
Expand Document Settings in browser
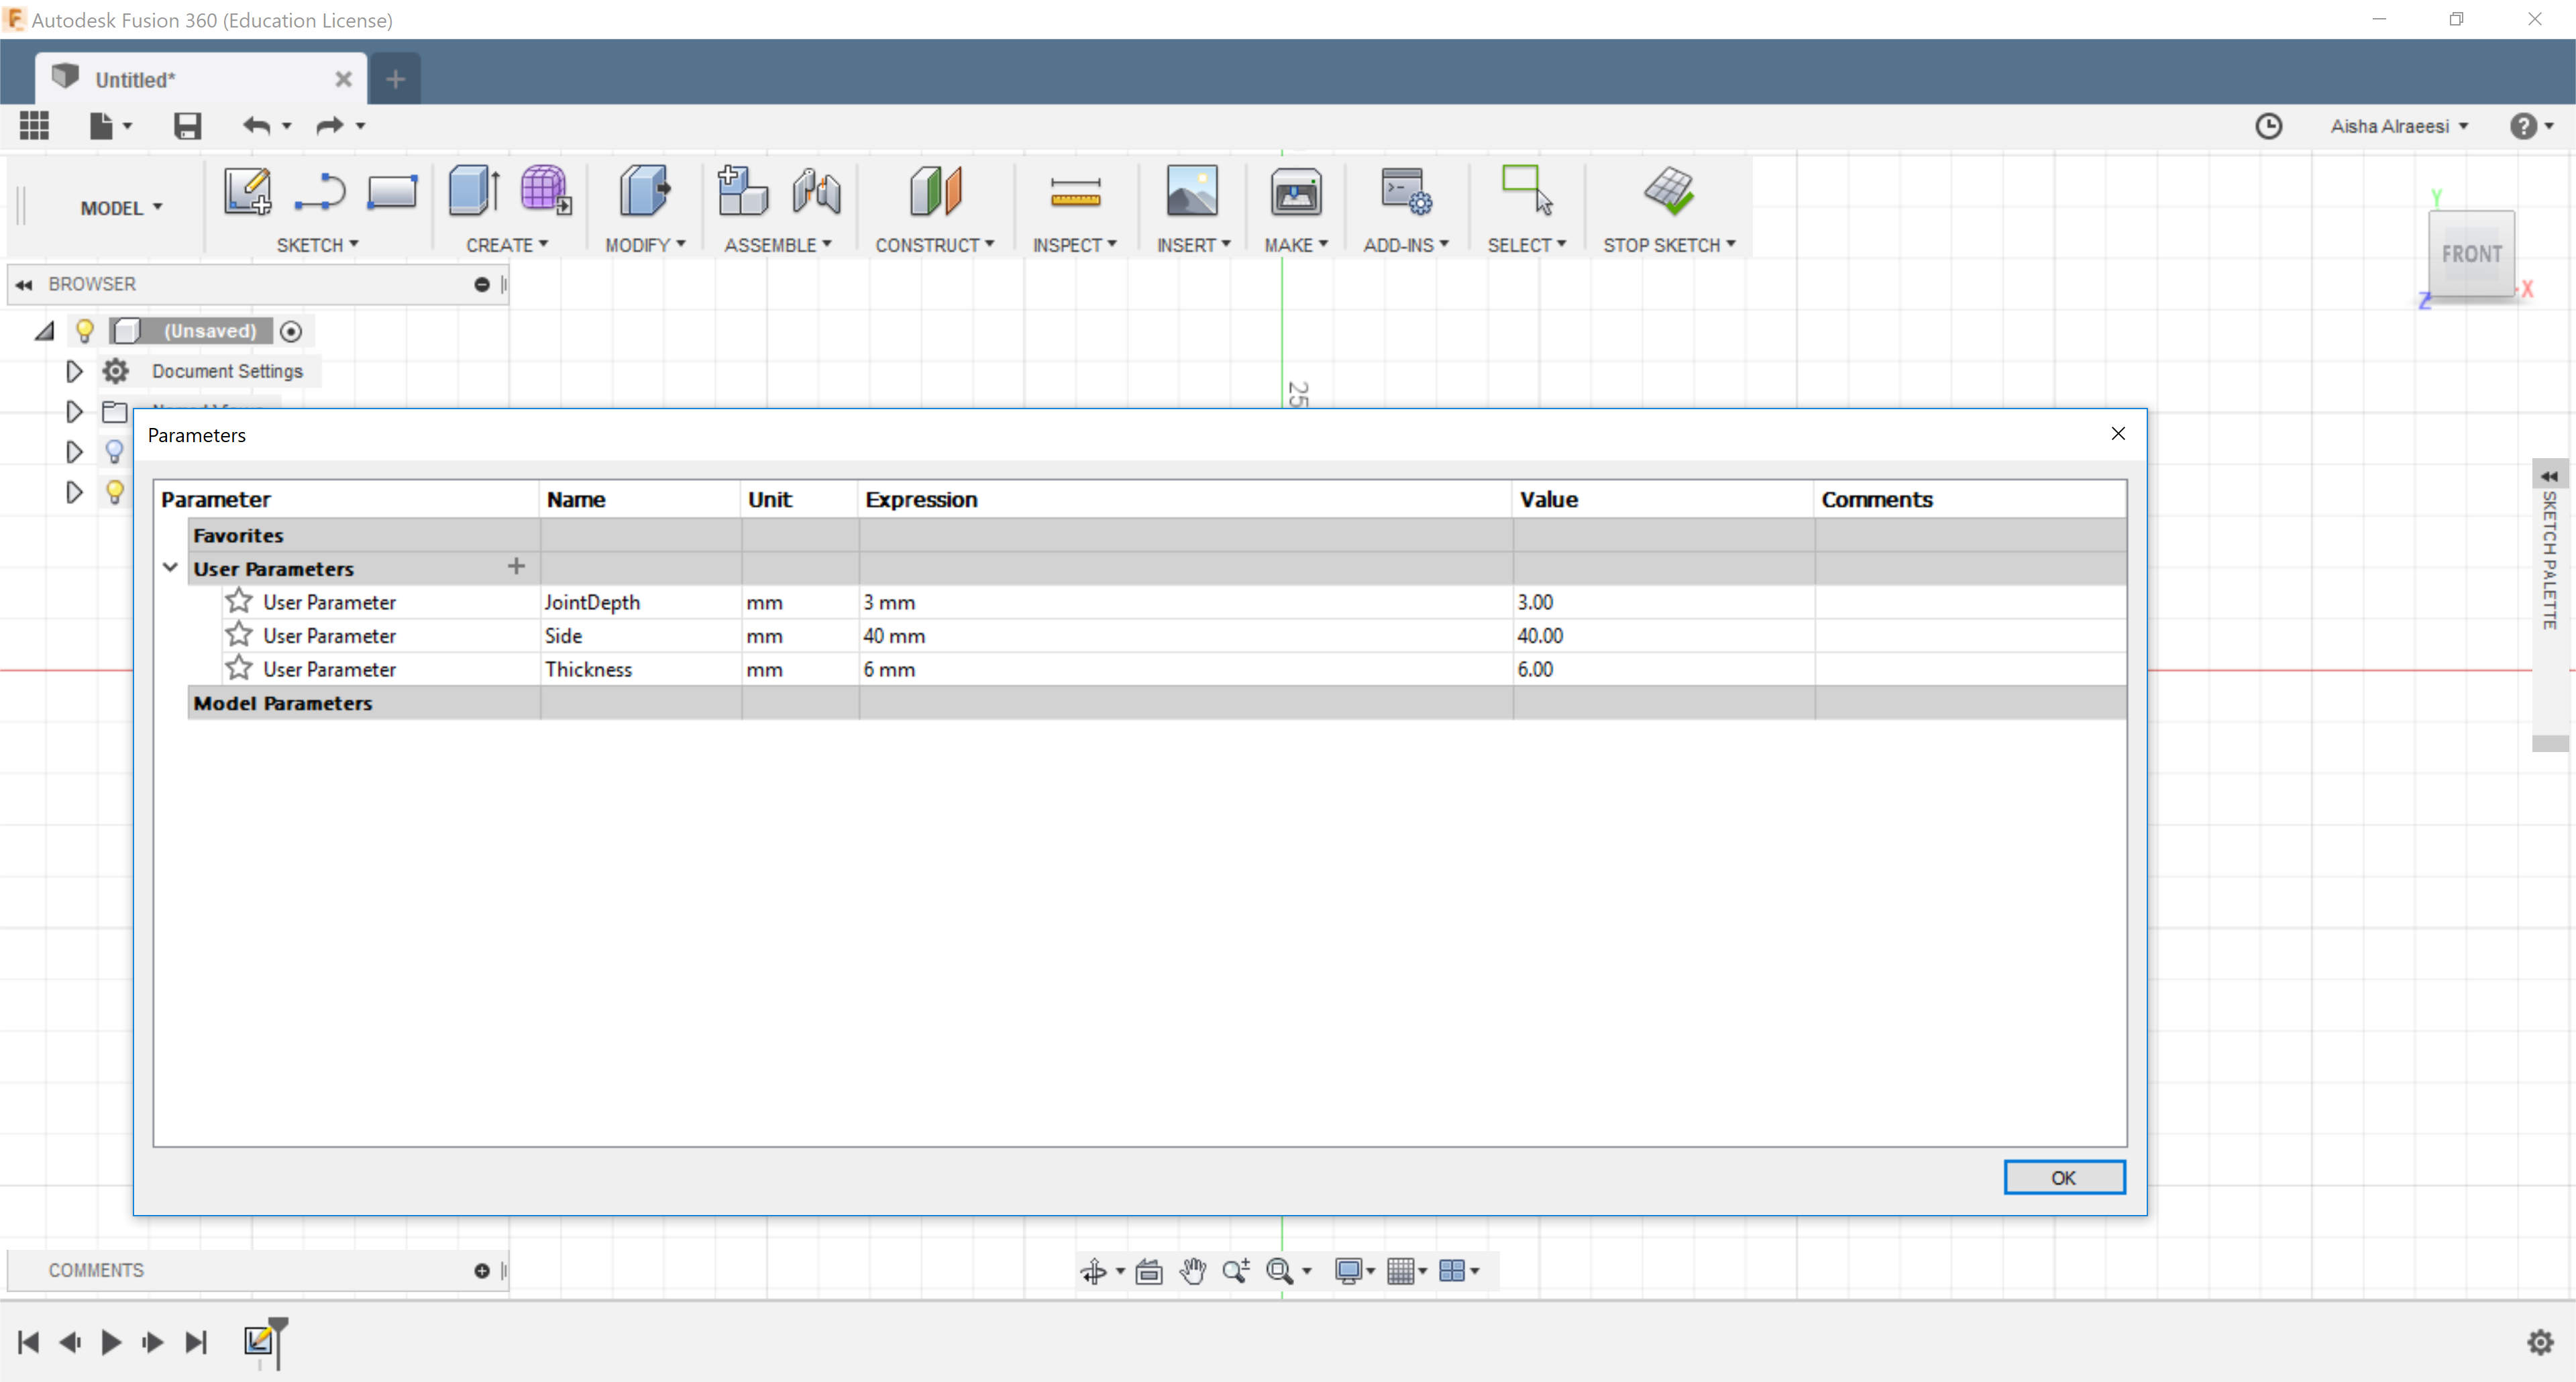click(74, 371)
